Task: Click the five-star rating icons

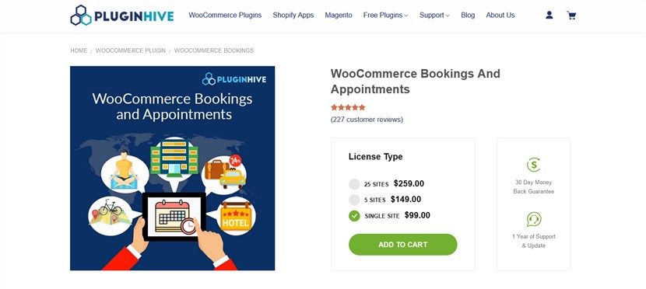Action: tap(348, 107)
